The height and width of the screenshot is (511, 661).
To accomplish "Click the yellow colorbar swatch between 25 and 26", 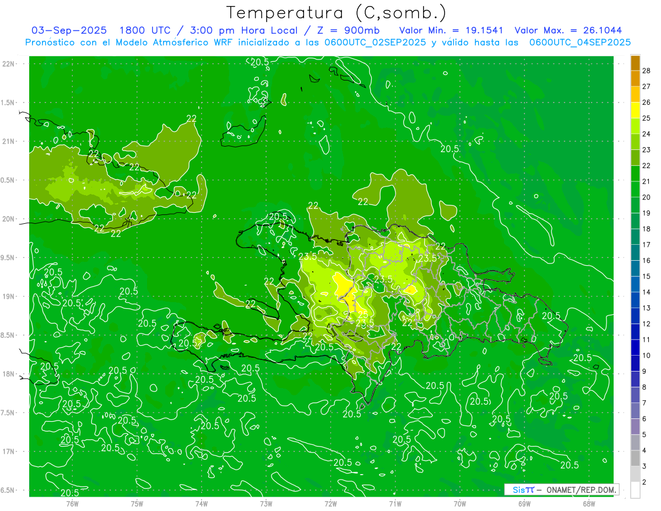I will (635, 110).
